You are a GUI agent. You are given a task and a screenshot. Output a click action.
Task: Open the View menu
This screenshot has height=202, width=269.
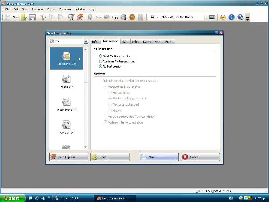click(25, 9)
